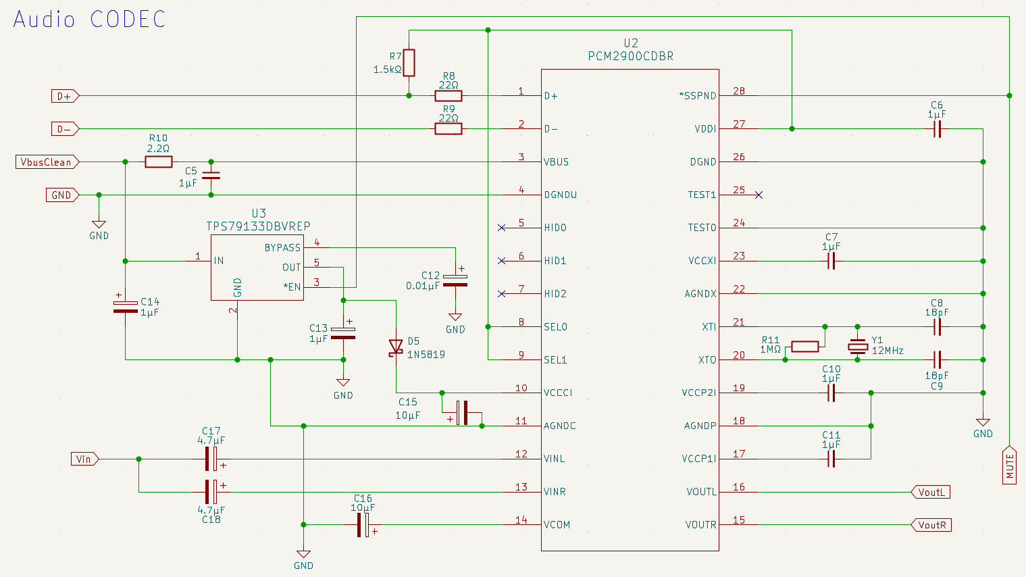The height and width of the screenshot is (577, 1026).
Task: Select the D+ hierarchical label
Action: tap(66, 96)
